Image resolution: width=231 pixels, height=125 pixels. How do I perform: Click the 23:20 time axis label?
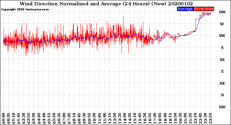pos(205,118)
